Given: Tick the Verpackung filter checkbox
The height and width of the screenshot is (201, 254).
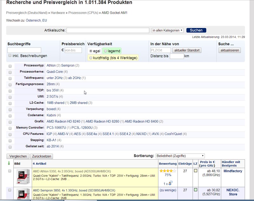Looking at the screenshot, I should pyautogui.click(x=10, y=110).
